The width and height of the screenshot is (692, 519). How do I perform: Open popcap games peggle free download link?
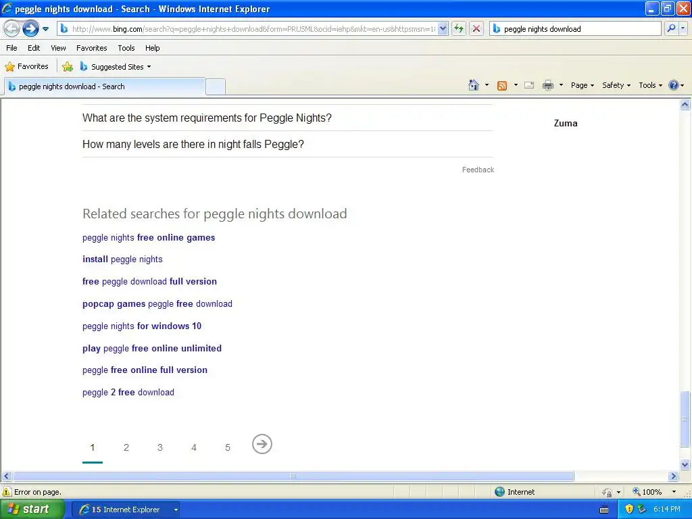157,303
